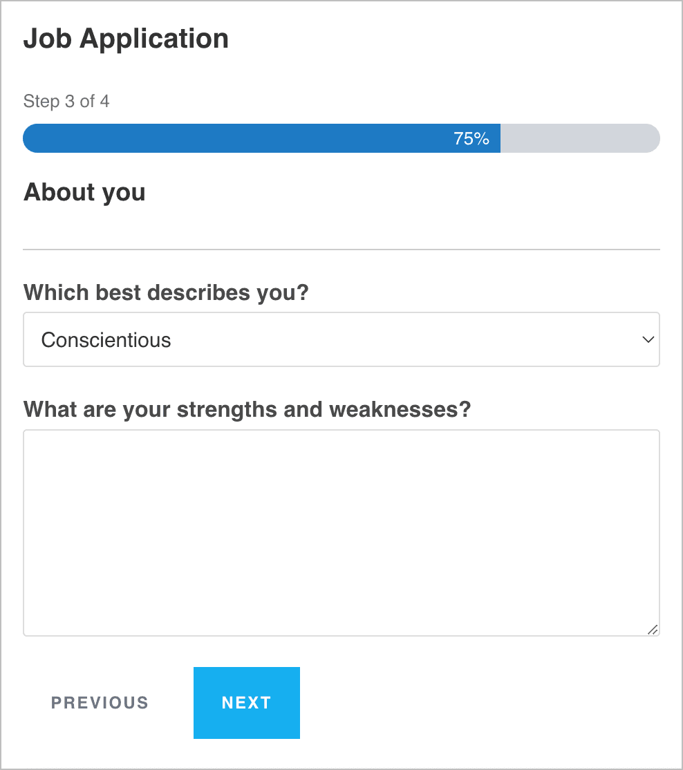Select the word 'Conscientious' in the combo box
The width and height of the screenshot is (683, 770).
105,339
